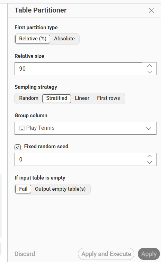Click the Discard button
Image resolution: width=161 pixels, height=262 pixels.
point(25,254)
